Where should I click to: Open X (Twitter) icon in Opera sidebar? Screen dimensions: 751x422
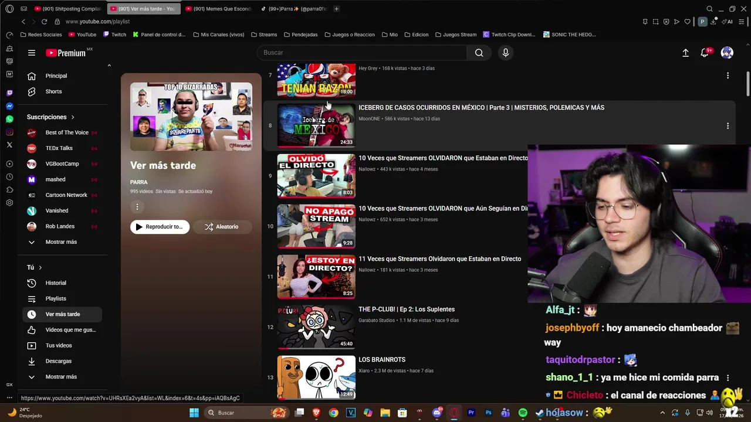pos(9,145)
